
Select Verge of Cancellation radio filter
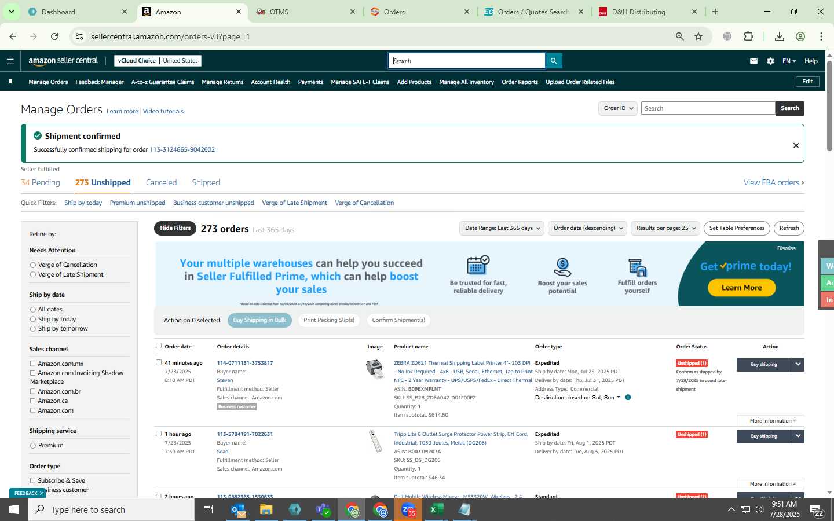pos(33,265)
